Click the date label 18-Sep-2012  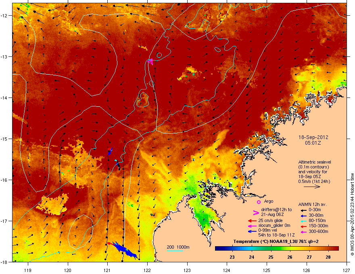click(313, 137)
